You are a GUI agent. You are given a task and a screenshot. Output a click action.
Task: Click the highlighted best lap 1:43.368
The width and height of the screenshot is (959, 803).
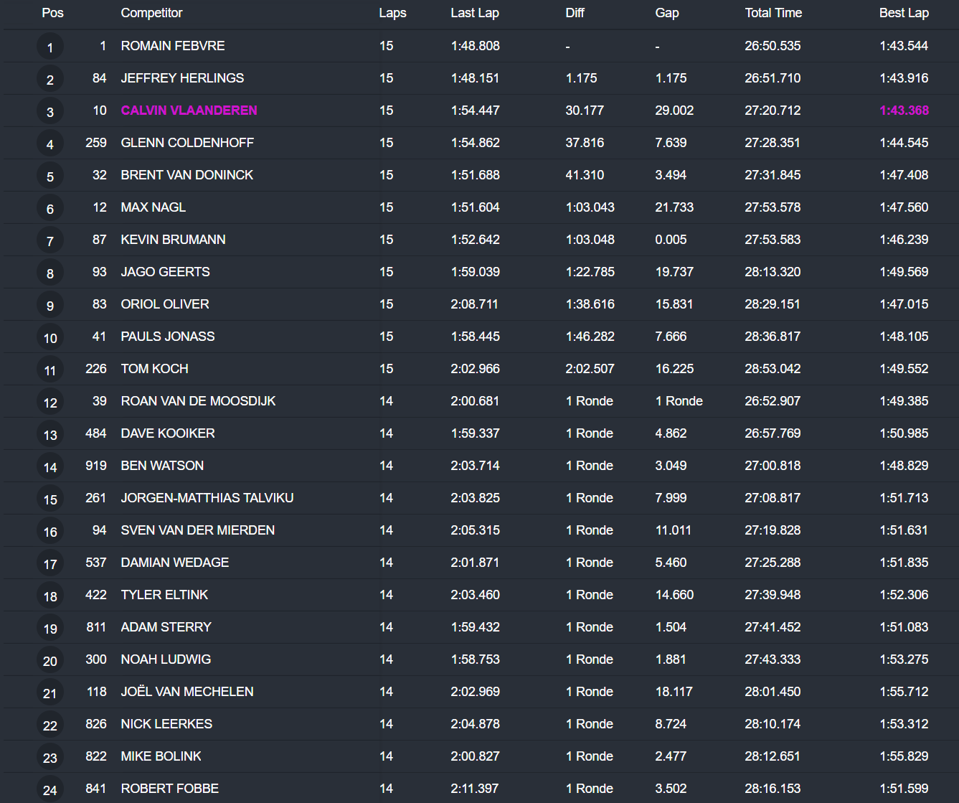point(904,111)
